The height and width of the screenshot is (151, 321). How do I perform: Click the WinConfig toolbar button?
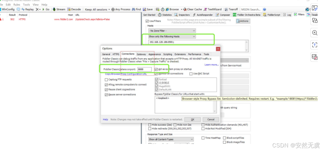coord(7,9)
